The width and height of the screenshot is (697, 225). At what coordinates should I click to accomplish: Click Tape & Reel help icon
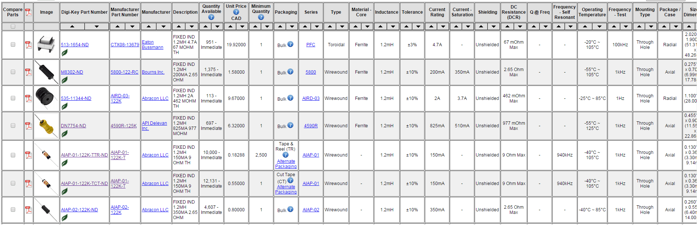(286, 155)
